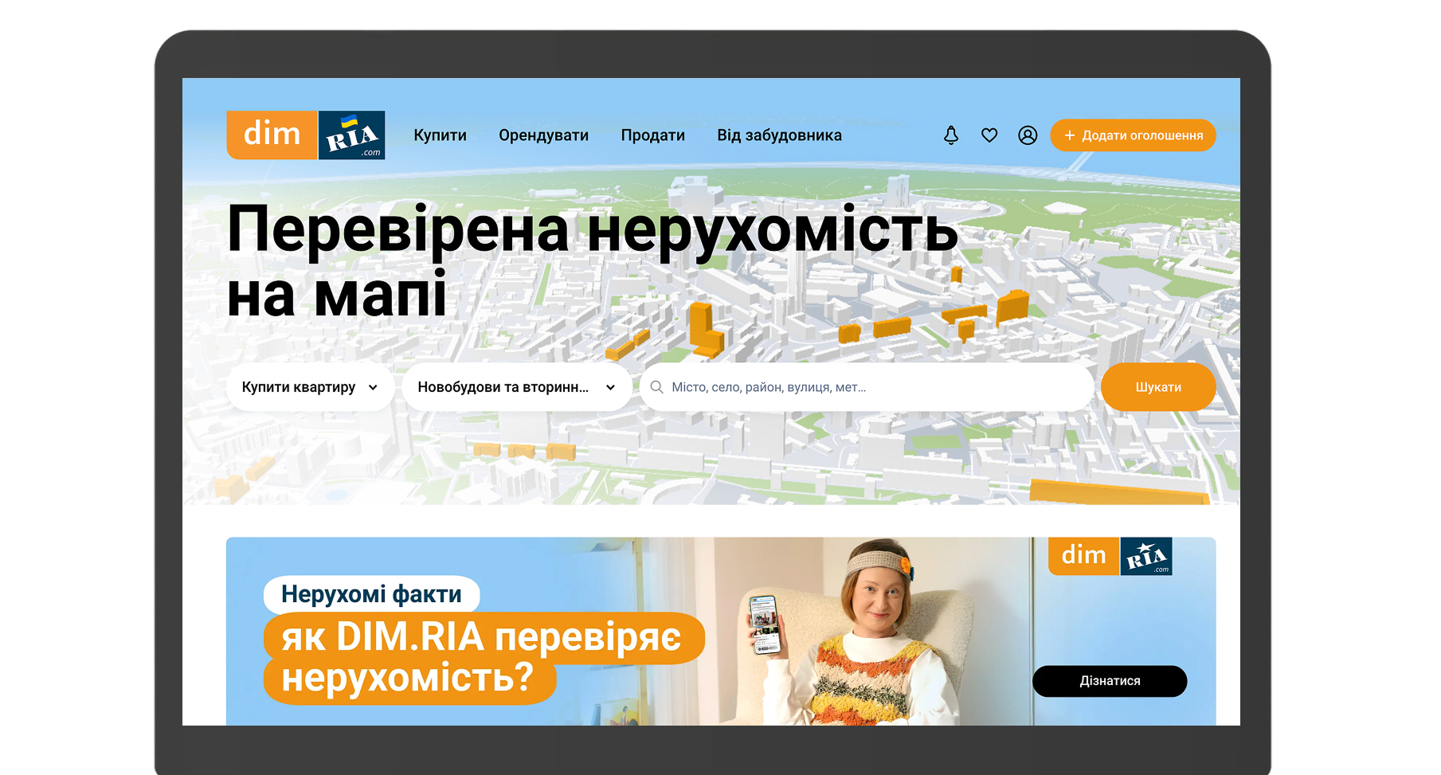Click the RIA logo on the banner

click(x=1145, y=557)
